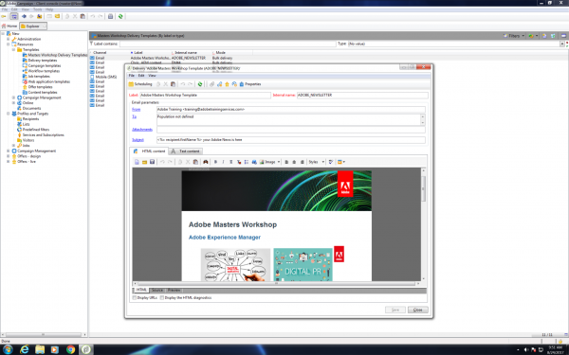Expand the Administration tree node
This screenshot has width=569, height=355.
click(9, 39)
